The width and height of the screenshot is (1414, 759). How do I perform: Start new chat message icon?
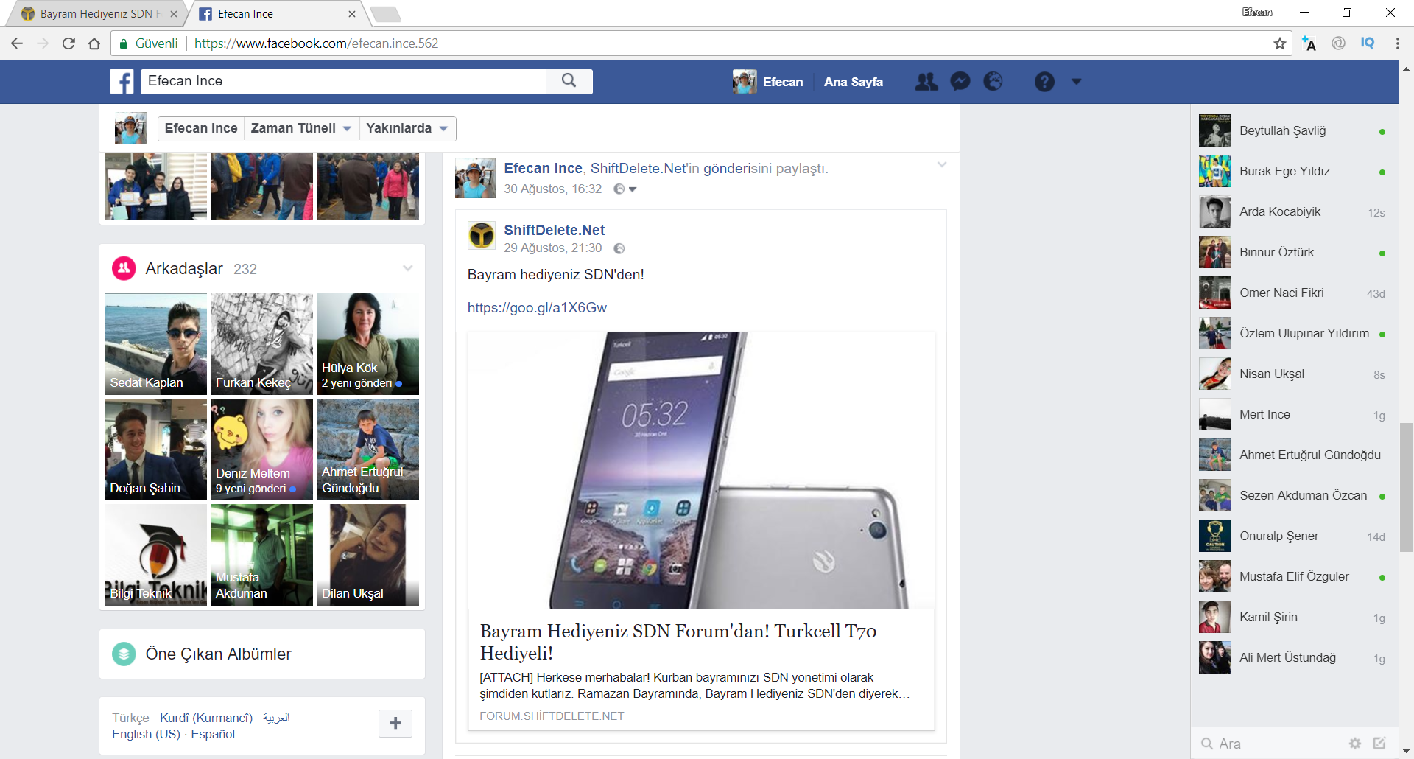pyautogui.click(x=1379, y=744)
